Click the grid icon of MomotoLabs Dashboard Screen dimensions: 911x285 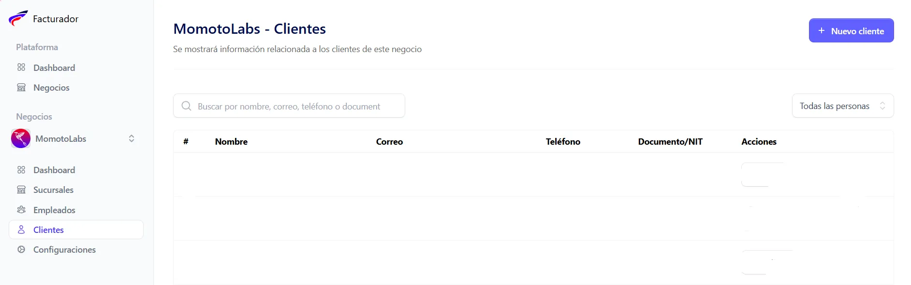coord(21,170)
